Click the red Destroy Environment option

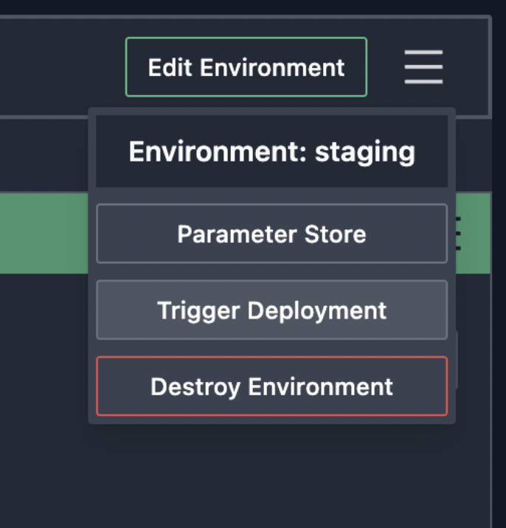coord(271,386)
